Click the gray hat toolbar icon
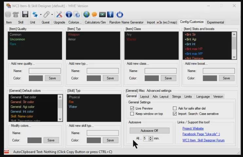Screen dimensions: 243x157 [16, 14]
